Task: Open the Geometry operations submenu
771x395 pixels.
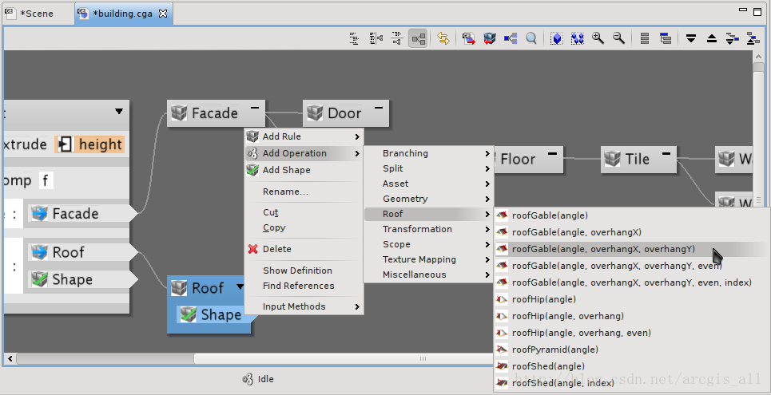Action: pos(428,199)
